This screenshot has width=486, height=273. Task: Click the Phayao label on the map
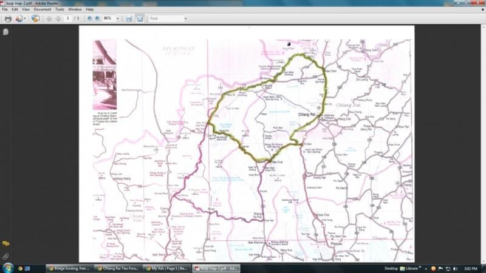(336, 244)
